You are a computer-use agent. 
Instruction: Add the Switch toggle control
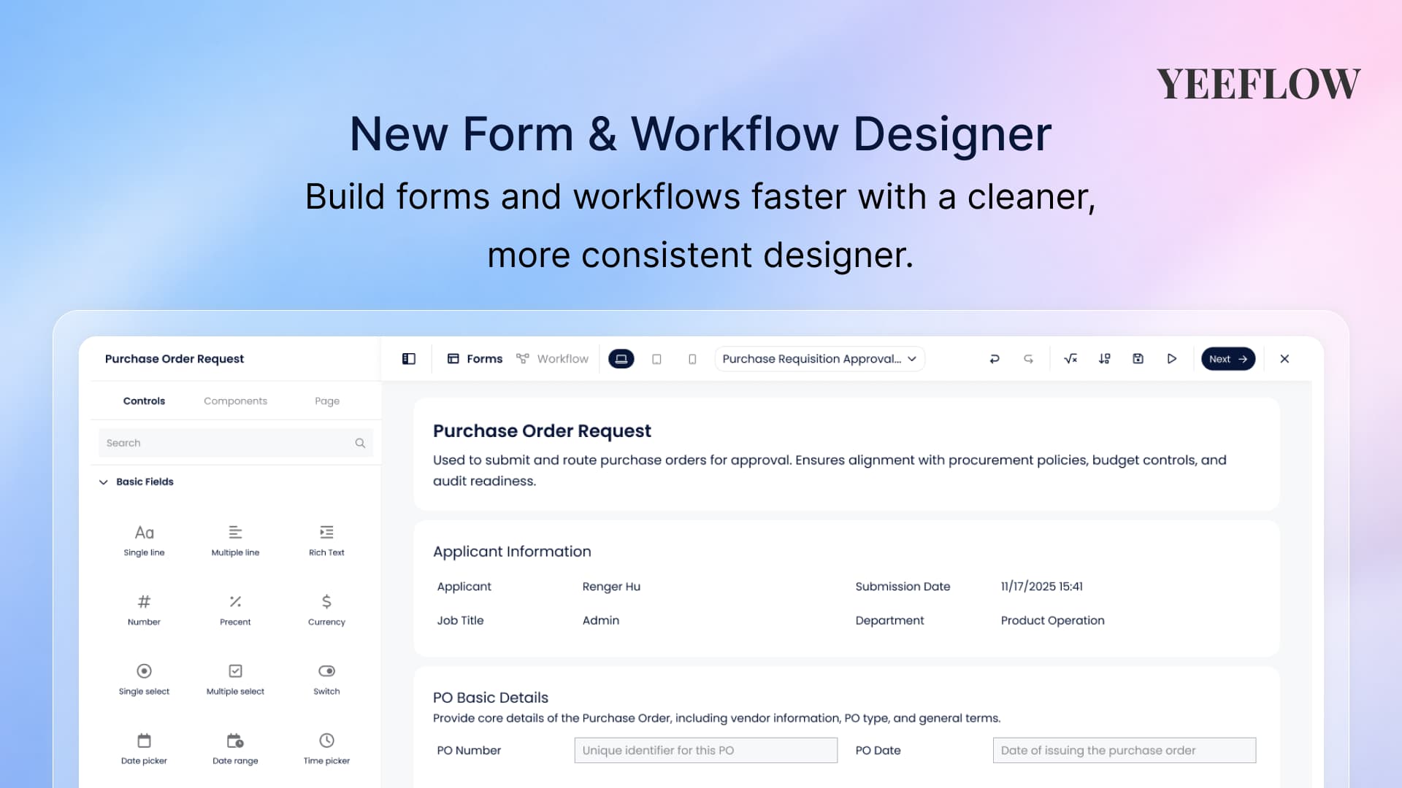(326, 679)
